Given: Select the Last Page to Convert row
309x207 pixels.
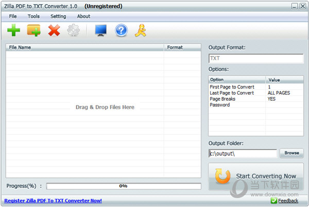Looking at the screenshot, I should pos(256,93).
